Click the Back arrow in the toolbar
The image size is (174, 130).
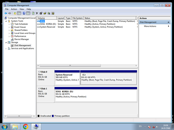click(x=6, y=13)
